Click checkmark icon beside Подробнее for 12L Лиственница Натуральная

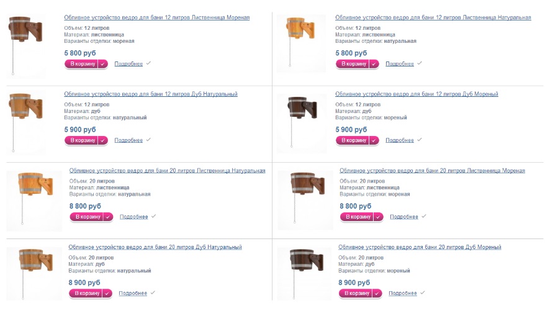click(x=420, y=63)
